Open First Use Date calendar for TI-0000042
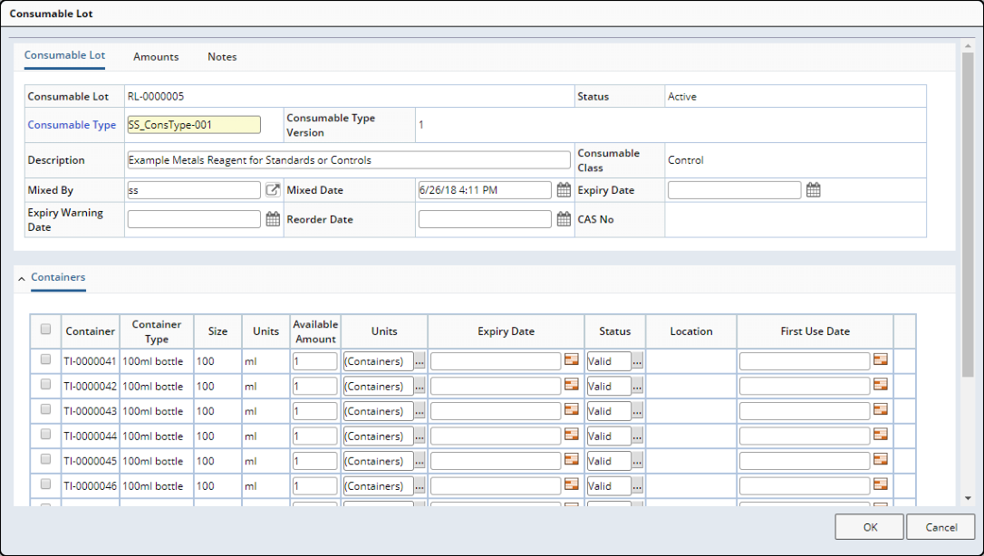Screen dimensions: 984x556 882,385
